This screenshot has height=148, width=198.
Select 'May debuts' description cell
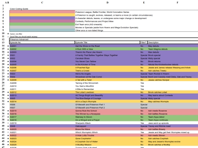tap(173, 46)
